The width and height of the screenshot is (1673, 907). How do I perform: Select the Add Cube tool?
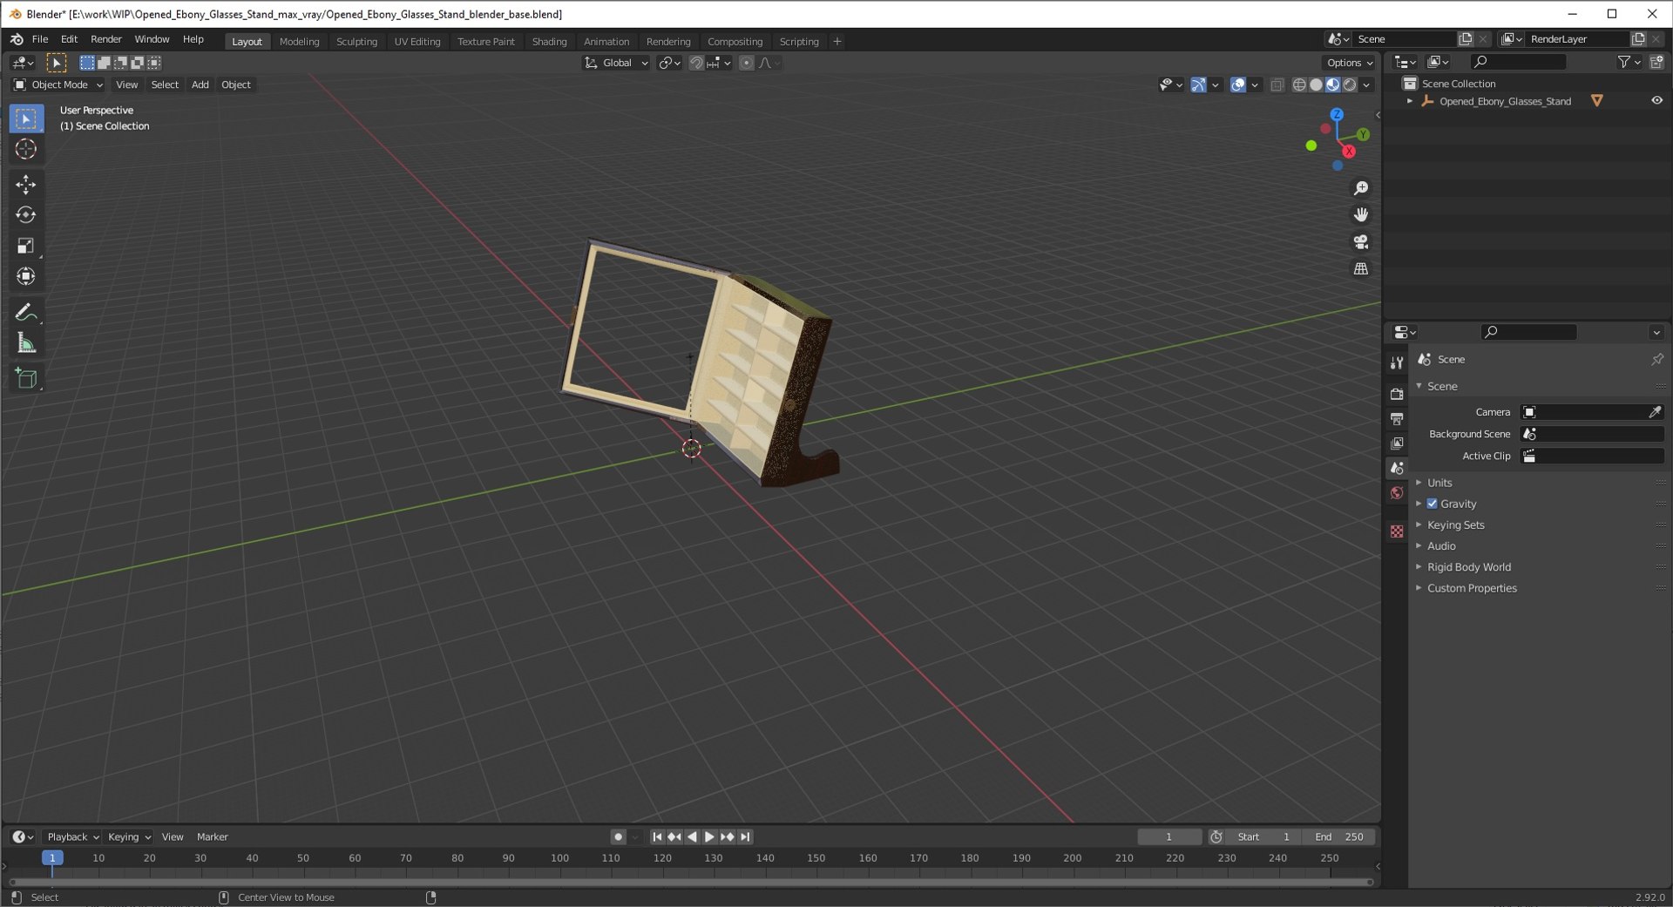coord(26,378)
